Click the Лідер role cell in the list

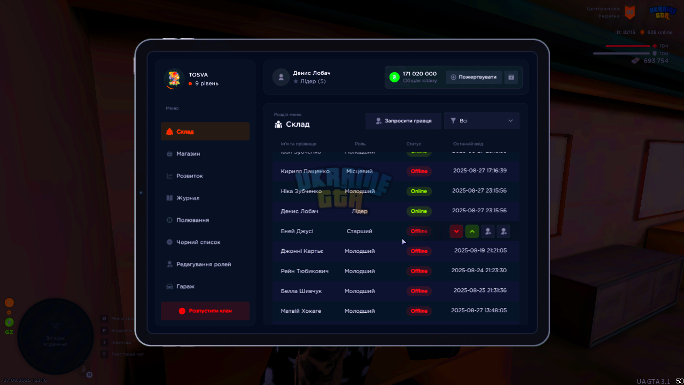360,211
